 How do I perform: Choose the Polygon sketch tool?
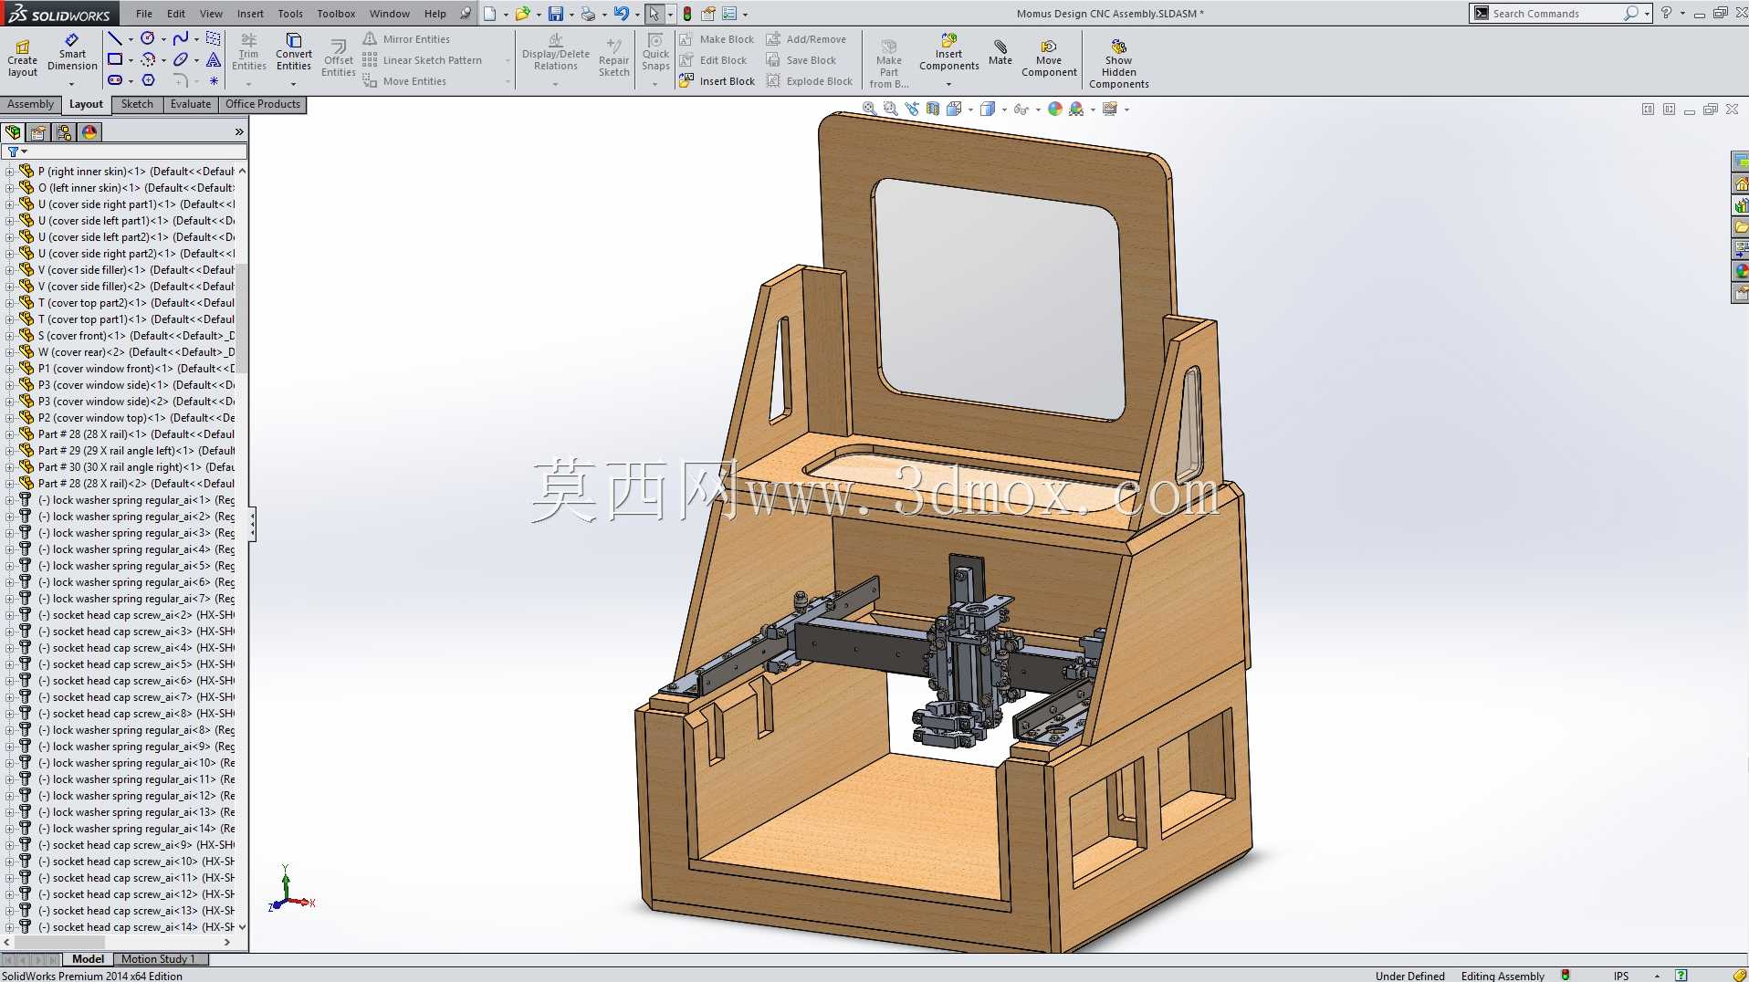point(148,80)
